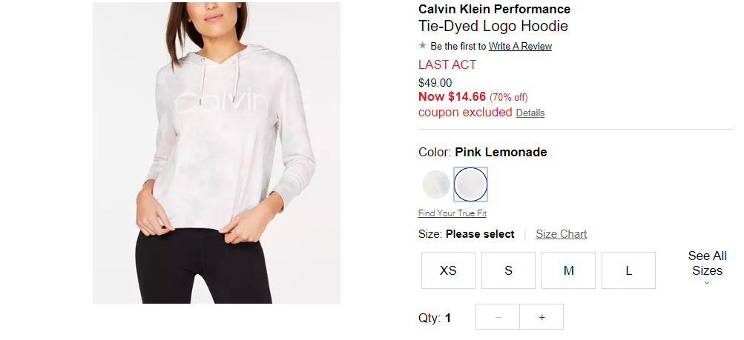Choose the Pink Lemonade color swatch
This screenshot has width=744, height=340.
[470, 184]
